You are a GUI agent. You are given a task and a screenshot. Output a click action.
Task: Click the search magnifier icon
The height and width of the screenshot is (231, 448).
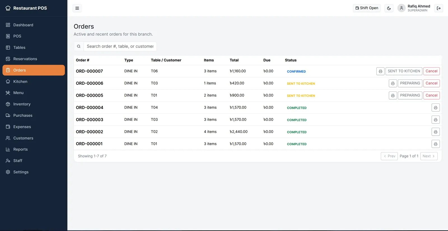pyautogui.click(x=79, y=46)
